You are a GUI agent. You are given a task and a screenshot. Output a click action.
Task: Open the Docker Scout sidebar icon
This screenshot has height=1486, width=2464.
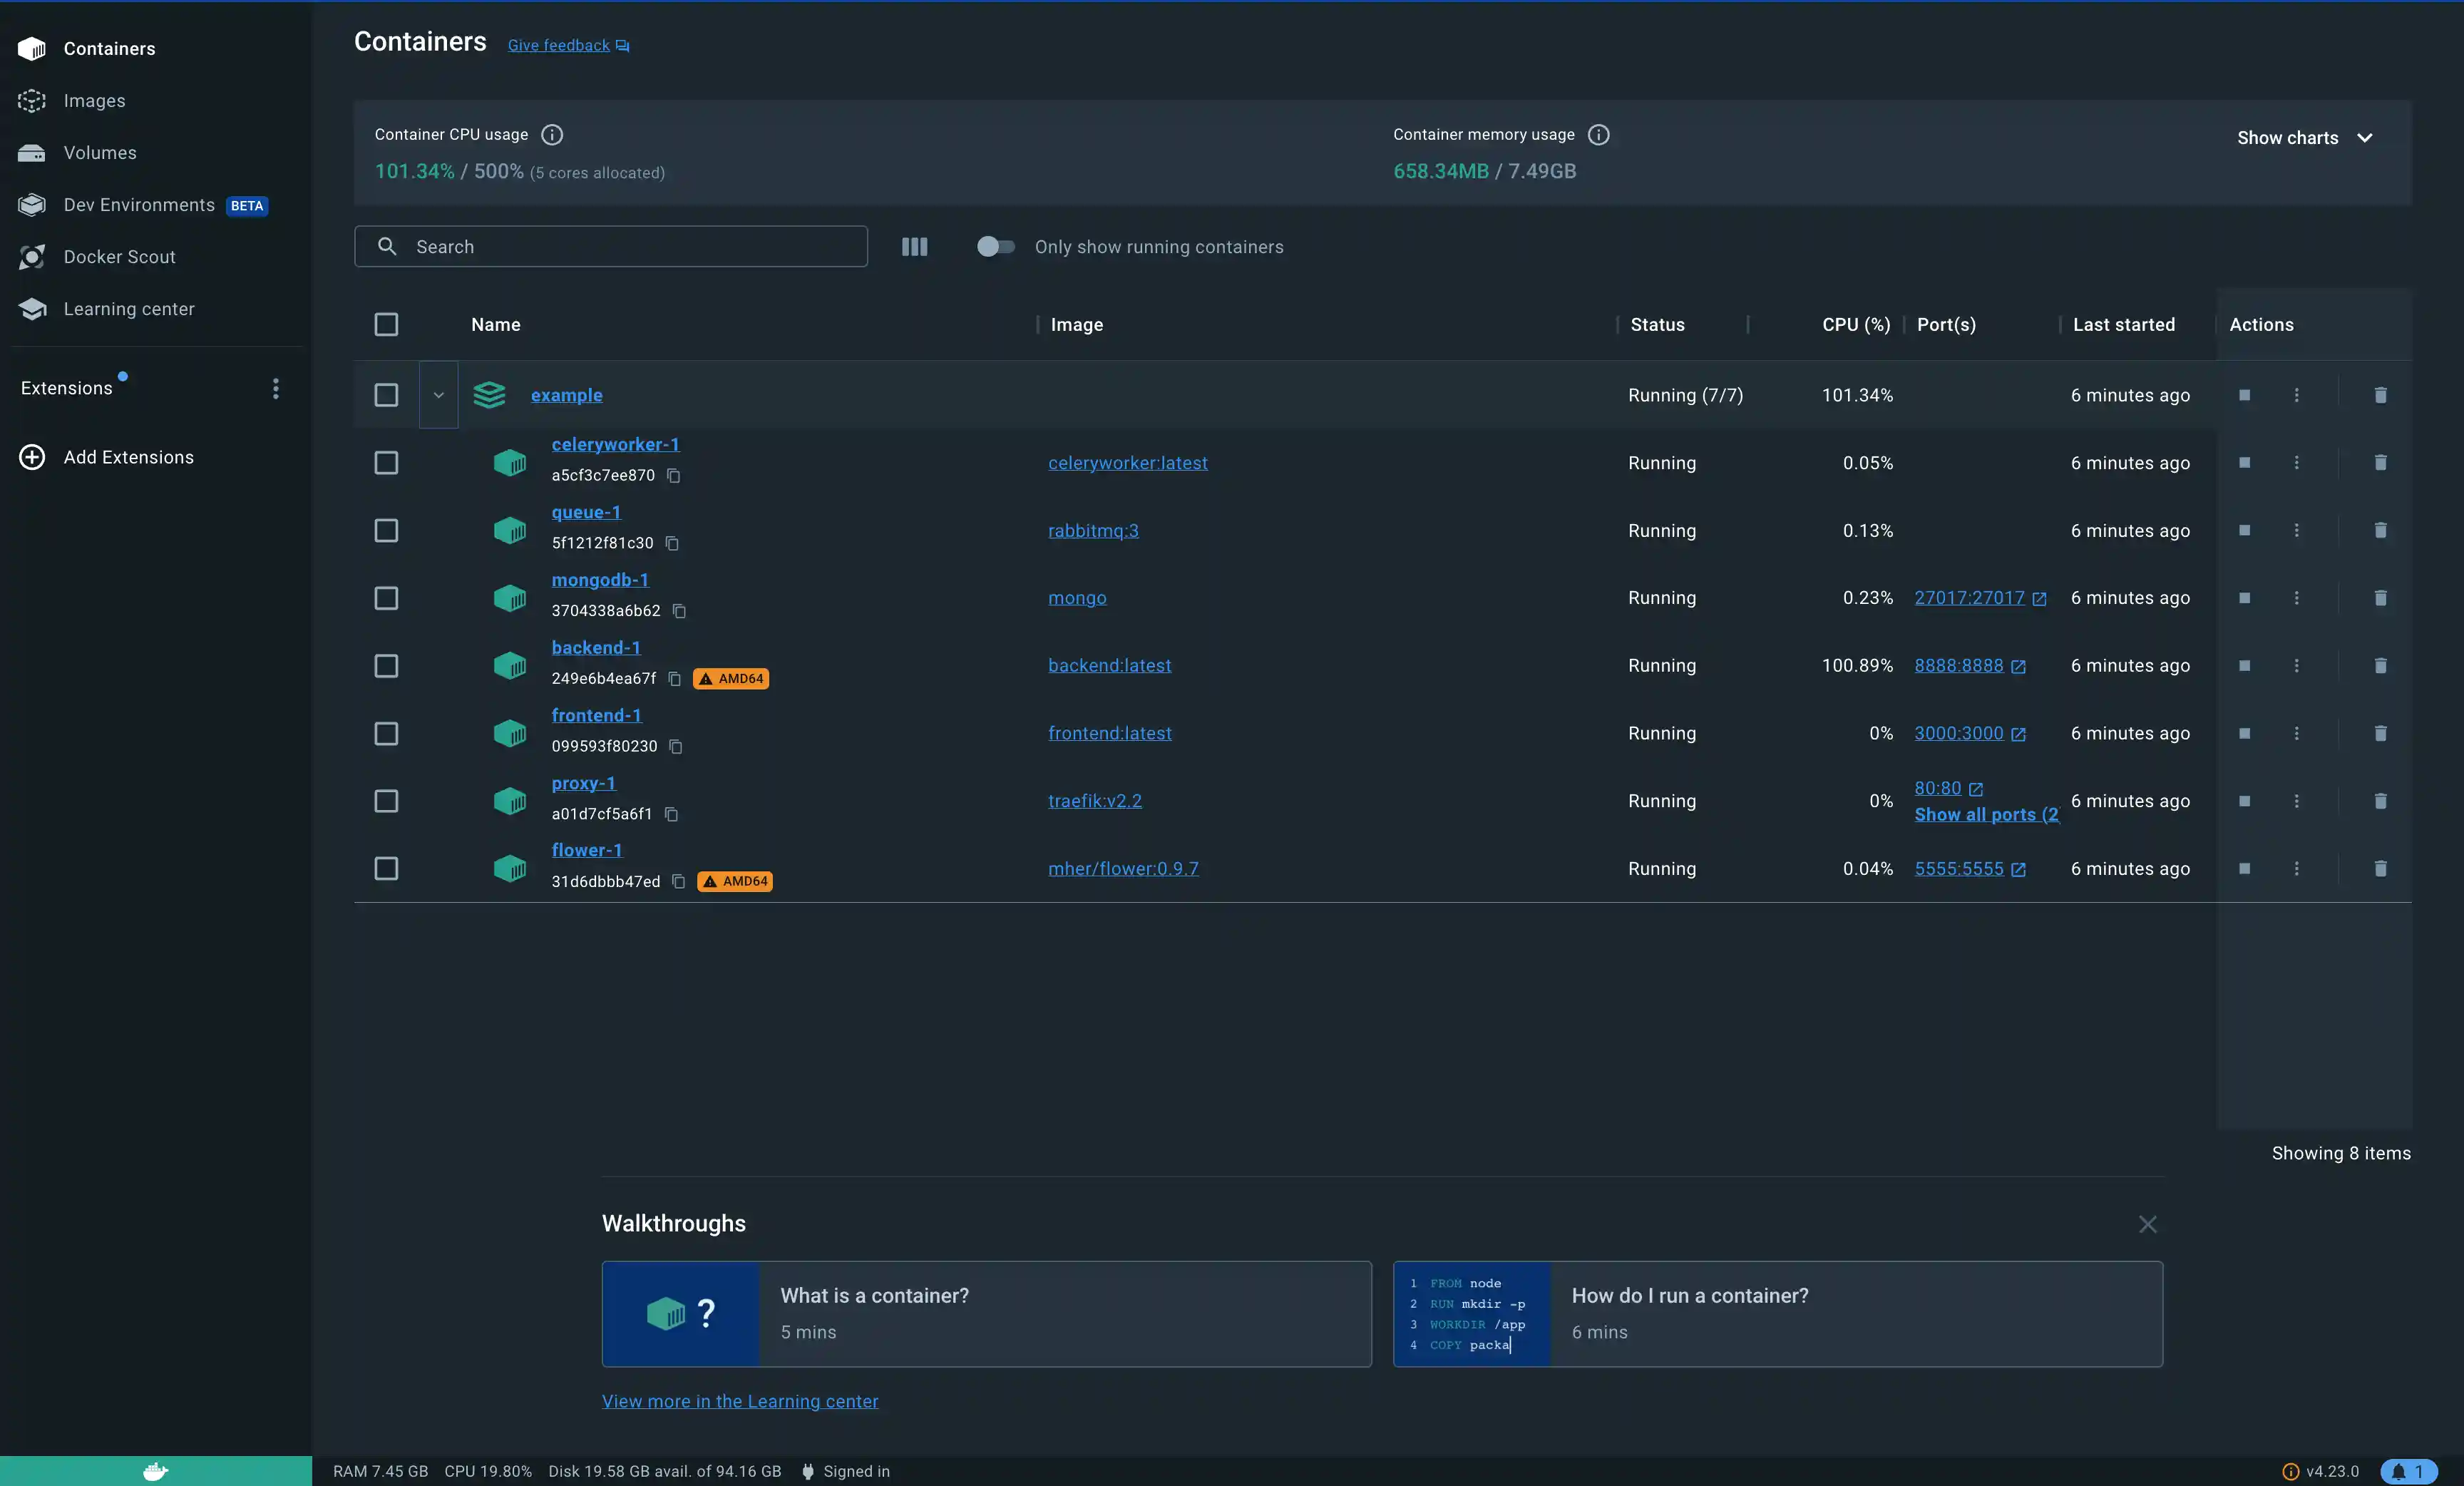click(31, 256)
